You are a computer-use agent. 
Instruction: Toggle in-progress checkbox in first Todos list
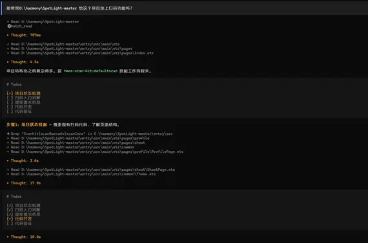[10, 93]
